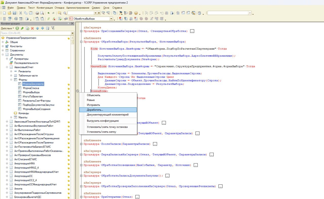Close the Configuration panel with its X

click(x=72, y=23)
